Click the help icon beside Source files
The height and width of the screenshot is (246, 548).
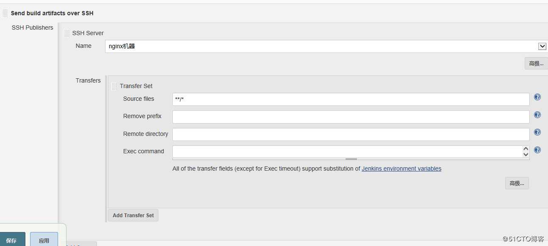537,97
